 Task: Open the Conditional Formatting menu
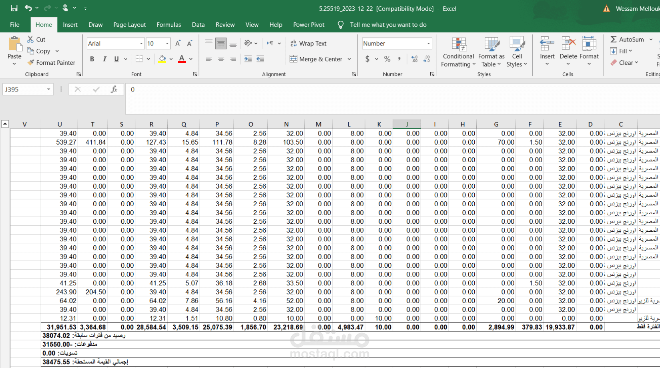click(x=458, y=52)
